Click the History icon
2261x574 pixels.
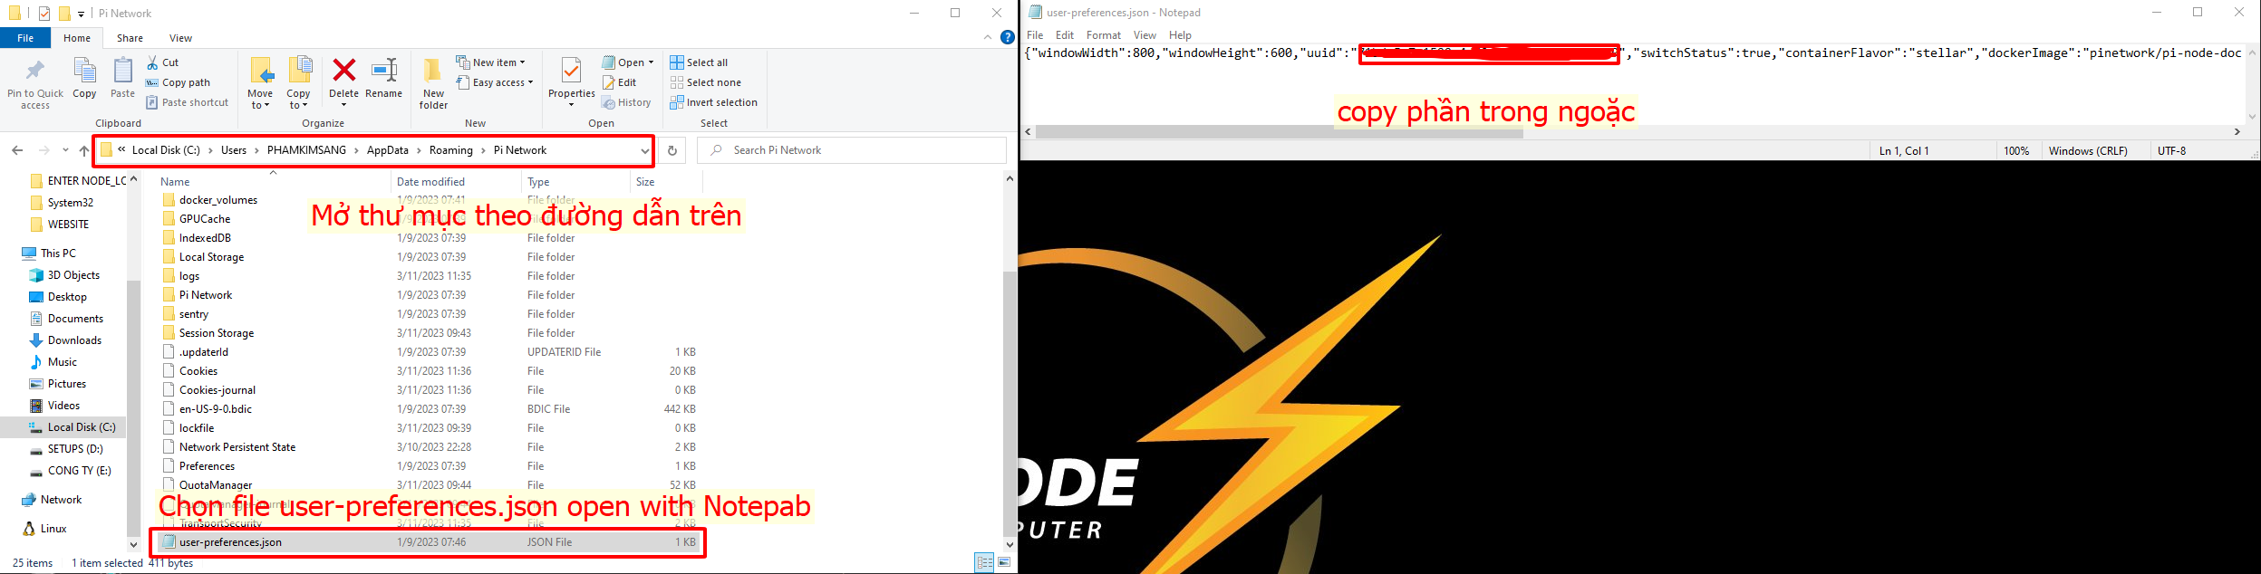click(x=609, y=102)
